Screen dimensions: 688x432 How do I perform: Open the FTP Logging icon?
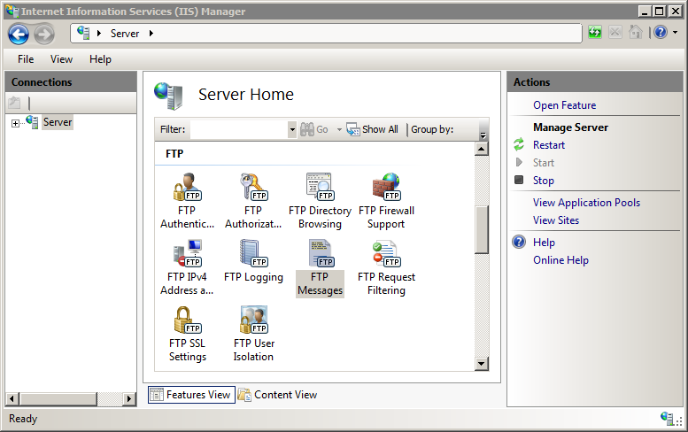(x=253, y=253)
